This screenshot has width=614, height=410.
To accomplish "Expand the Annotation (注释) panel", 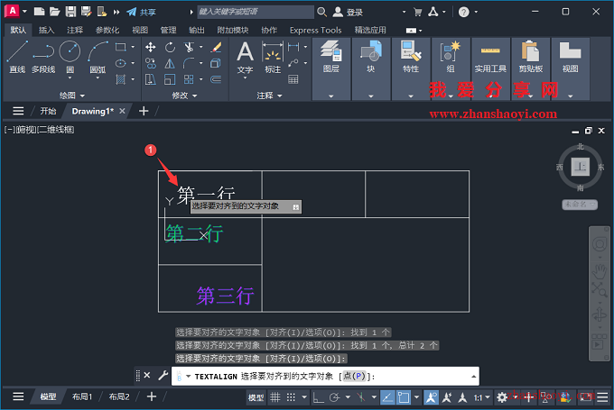I will coord(269,96).
